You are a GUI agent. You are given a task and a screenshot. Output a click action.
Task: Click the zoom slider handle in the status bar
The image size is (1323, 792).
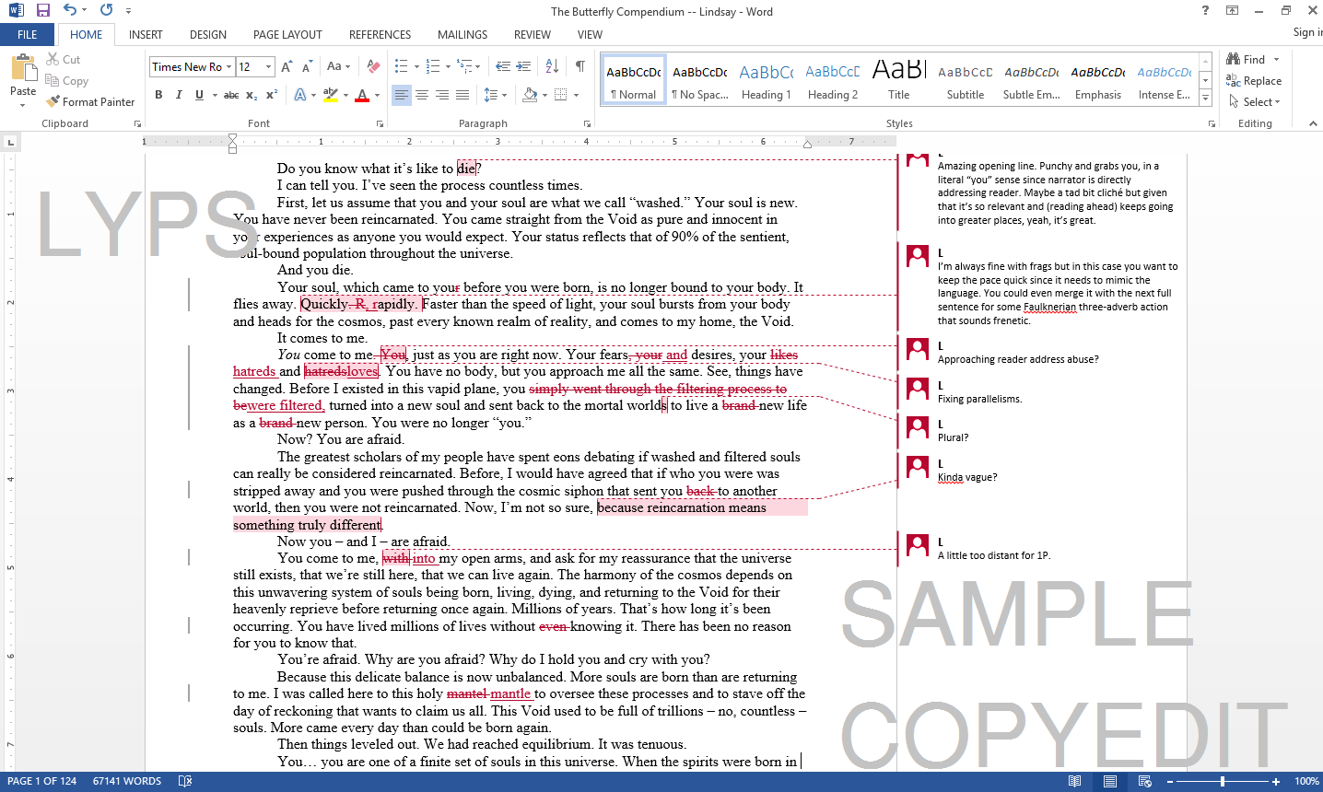coord(1223,781)
